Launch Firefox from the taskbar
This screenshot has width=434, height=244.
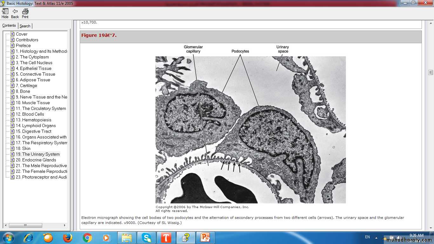(x=68, y=238)
